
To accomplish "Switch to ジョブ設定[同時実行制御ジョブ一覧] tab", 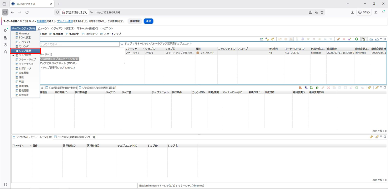I will click(77, 137).
